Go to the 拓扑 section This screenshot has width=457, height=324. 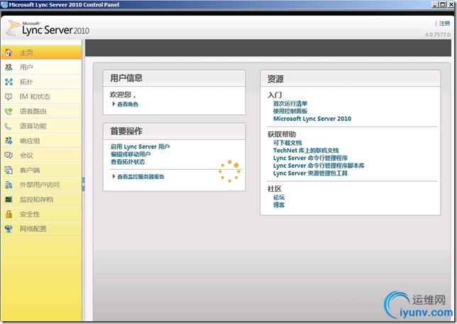[41, 82]
